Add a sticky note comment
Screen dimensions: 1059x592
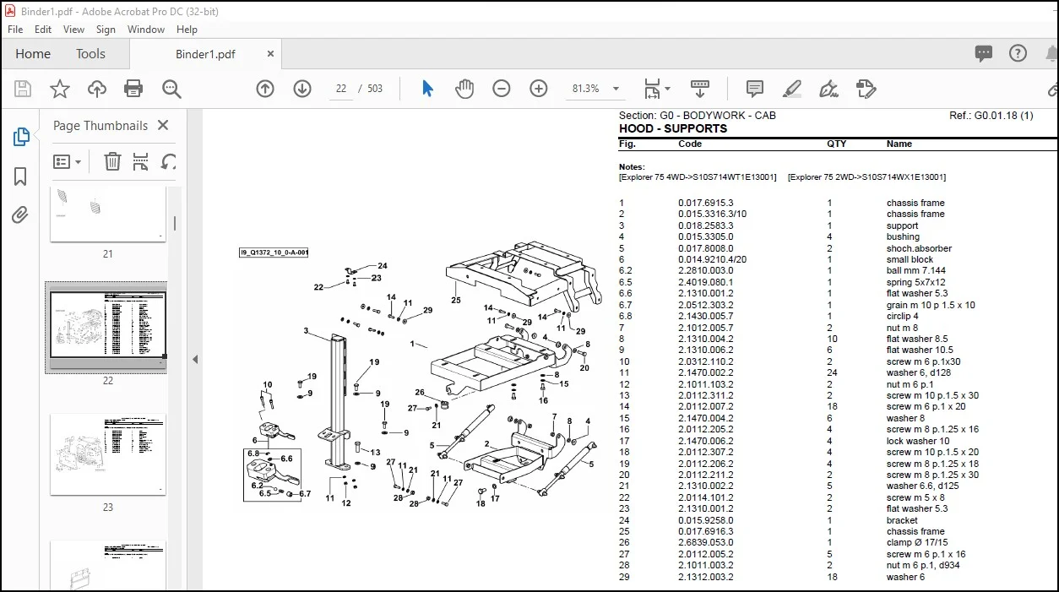click(755, 89)
